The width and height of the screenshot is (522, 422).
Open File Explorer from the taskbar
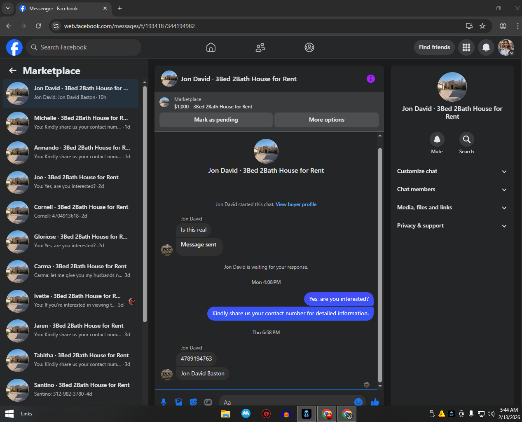click(226, 414)
